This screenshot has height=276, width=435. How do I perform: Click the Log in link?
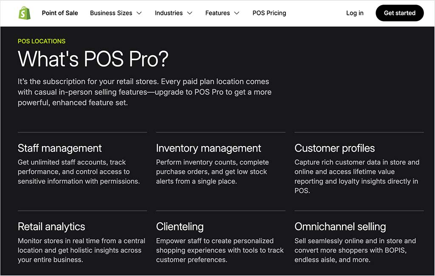coord(354,13)
